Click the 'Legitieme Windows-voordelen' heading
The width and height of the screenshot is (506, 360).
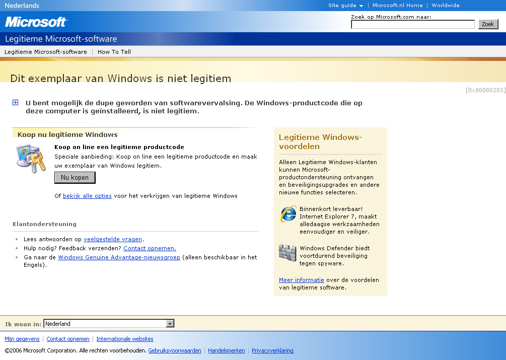320,141
